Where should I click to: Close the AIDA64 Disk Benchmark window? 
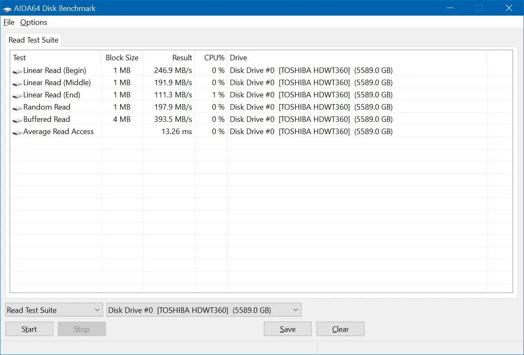(509, 8)
